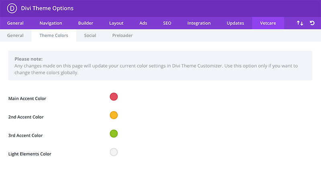Open the Builder tab
This screenshot has width=321, height=169.
click(85, 23)
